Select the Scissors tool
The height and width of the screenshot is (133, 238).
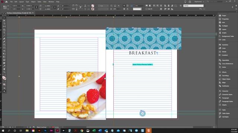(x=4, y=51)
